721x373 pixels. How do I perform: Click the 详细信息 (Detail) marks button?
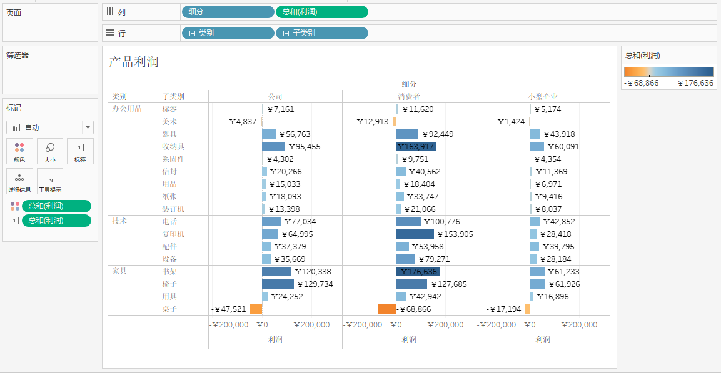[19, 181]
